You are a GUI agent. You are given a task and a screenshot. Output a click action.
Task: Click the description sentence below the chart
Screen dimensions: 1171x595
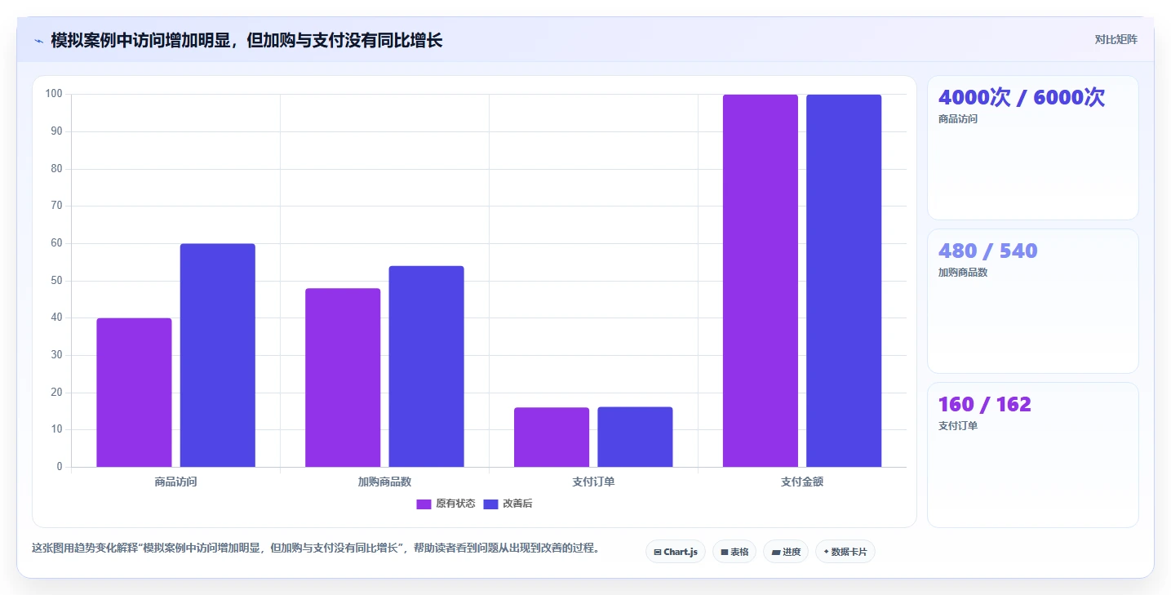click(316, 548)
